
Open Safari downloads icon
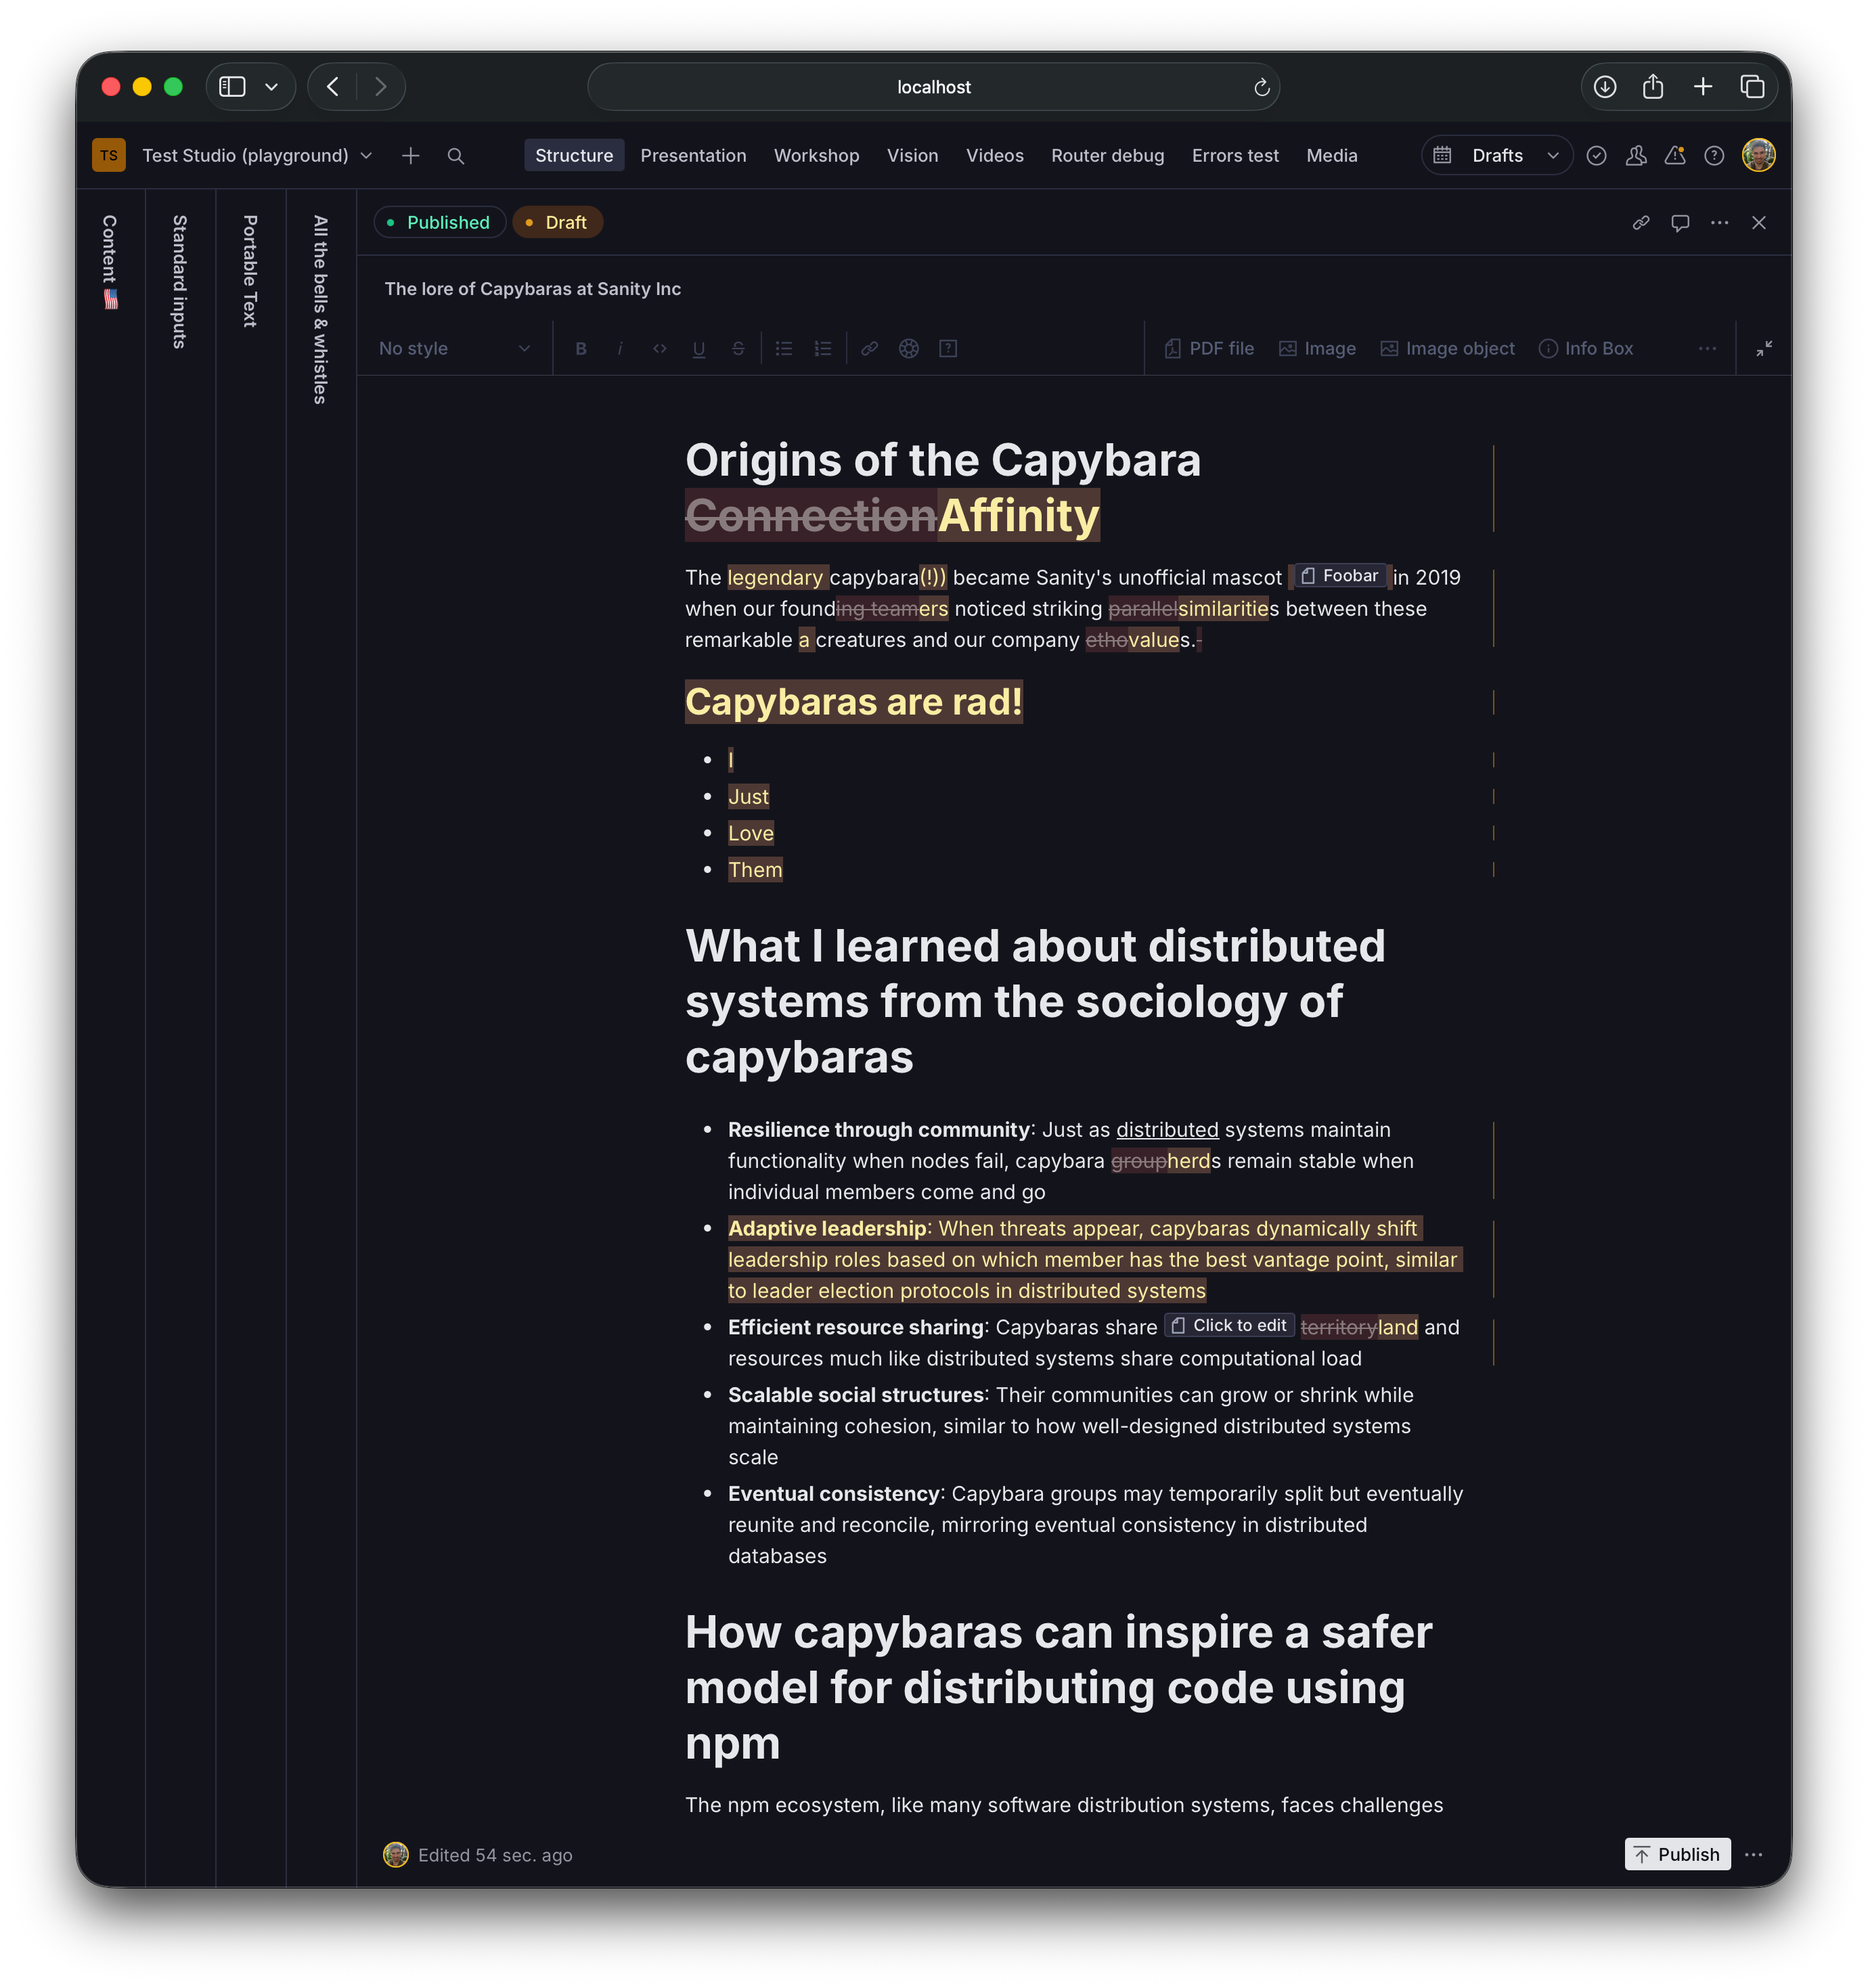(x=1604, y=87)
